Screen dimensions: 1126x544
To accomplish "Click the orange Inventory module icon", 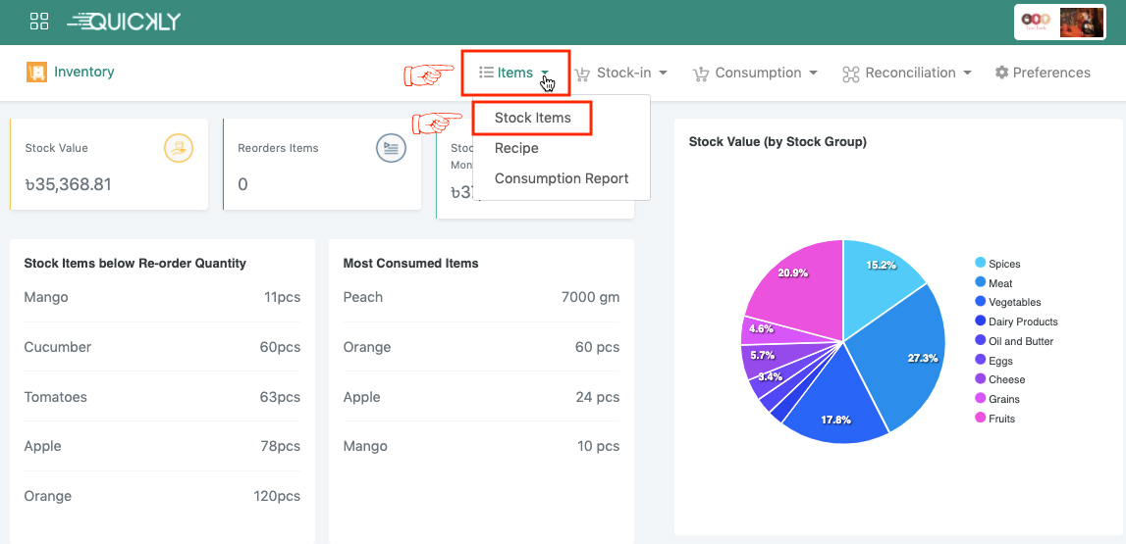I will [37, 73].
